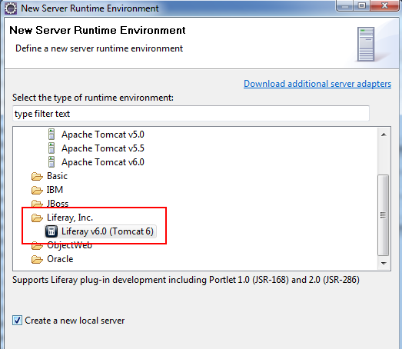This screenshot has width=402, height=349.
Task: Click the scrollbar down arrow
Action: pos(384,263)
